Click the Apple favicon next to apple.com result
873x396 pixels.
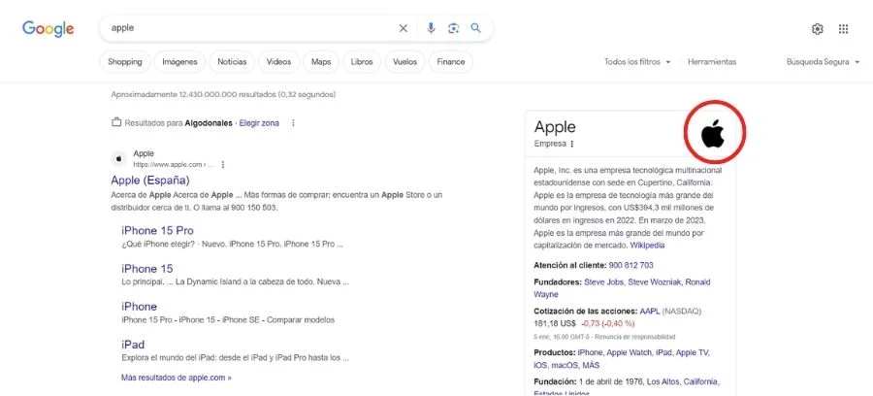pyautogui.click(x=118, y=159)
